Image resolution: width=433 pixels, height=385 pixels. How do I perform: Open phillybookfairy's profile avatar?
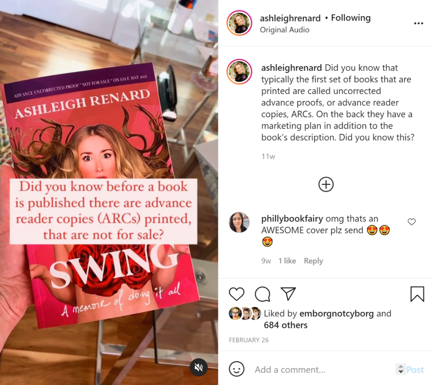point(239,222)
